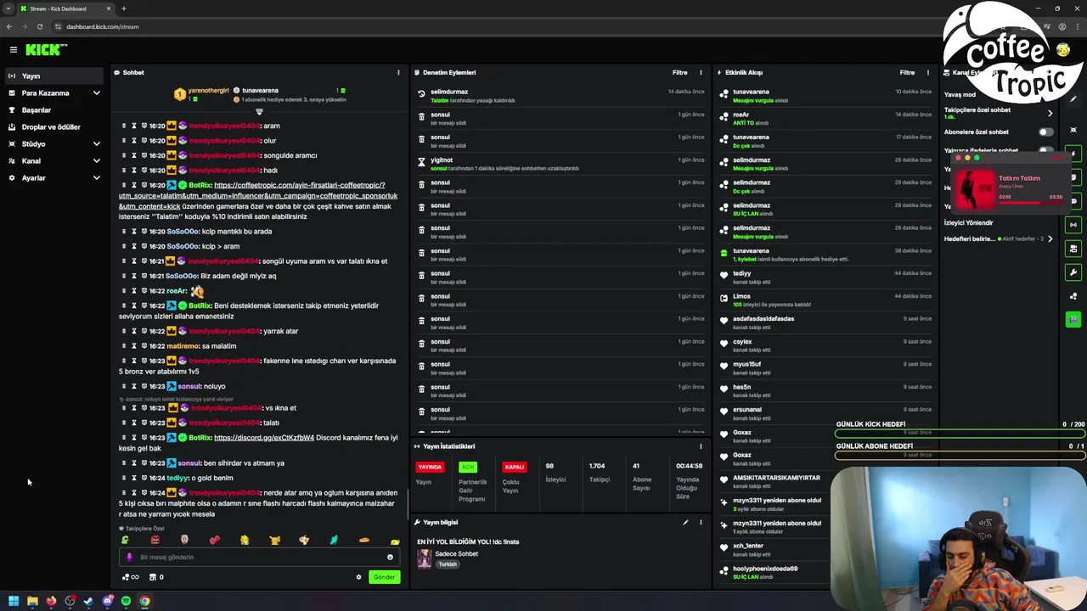1087x611 pixels.
Task: Open Hedefleri belirle arrow
Action: pyautogui.click(x=1050, y=239)
